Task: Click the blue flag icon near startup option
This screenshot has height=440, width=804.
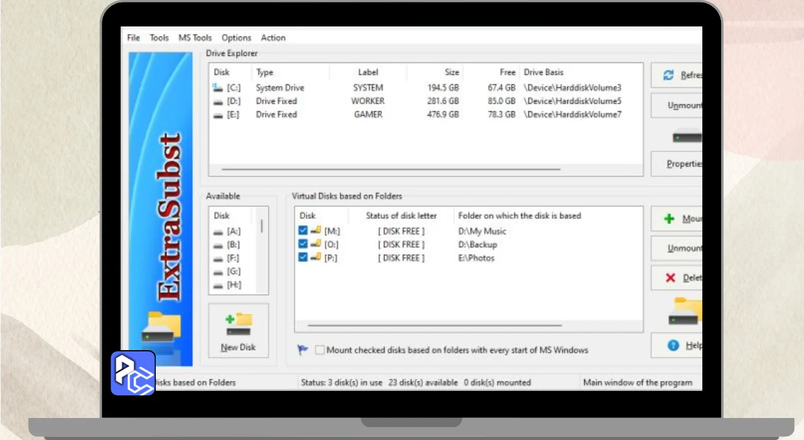Action: point(303,350)
